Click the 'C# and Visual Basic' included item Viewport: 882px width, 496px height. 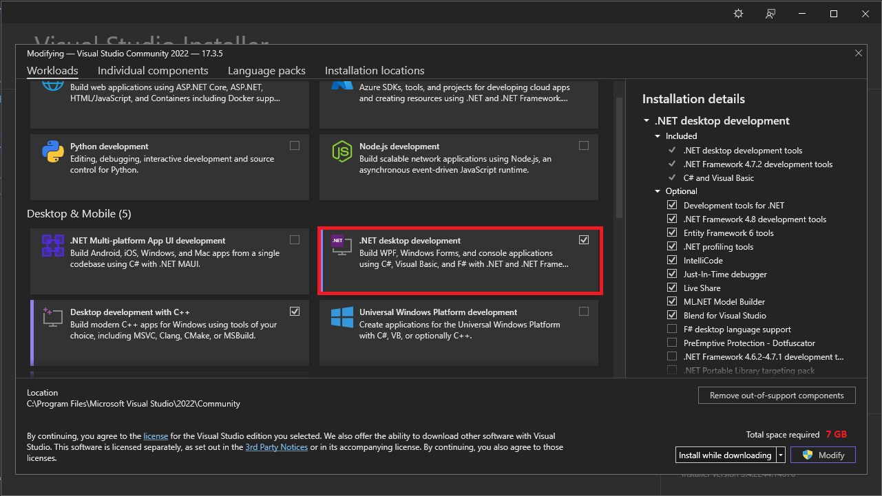click(x=719, y=178)
